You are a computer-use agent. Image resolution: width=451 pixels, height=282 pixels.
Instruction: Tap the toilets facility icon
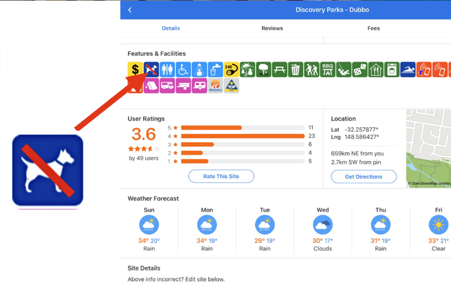(x=167, y=69)
